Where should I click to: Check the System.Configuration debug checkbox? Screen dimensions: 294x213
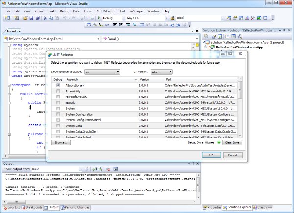[58, 114]
